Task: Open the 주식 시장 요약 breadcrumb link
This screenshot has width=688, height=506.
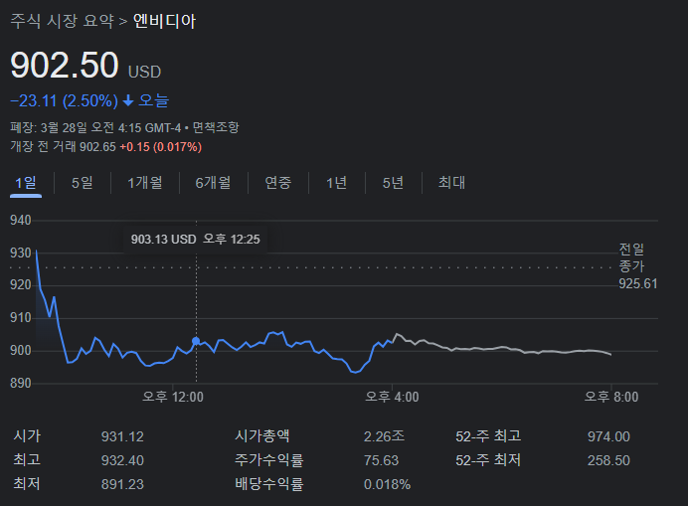Action: pos(62,21)
